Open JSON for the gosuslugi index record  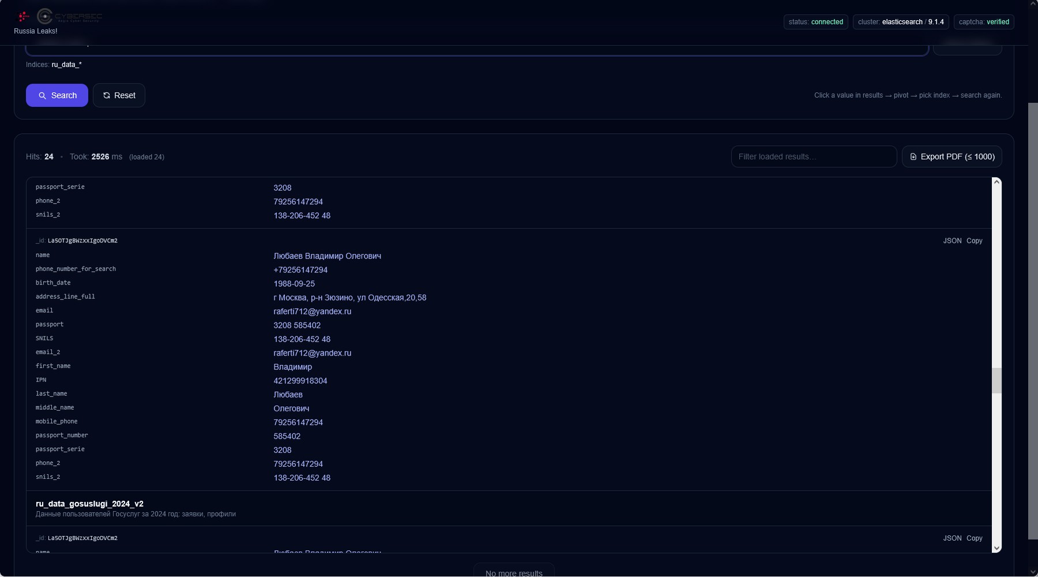click(952, 538)
